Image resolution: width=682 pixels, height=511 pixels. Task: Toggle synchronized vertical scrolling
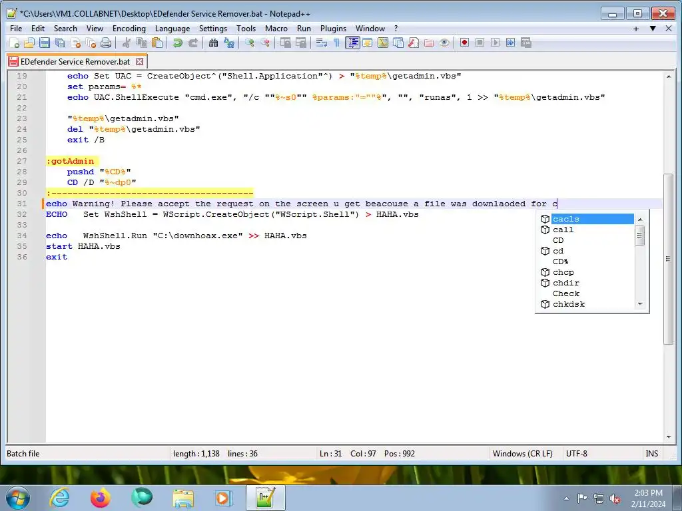click(x=285, y=43)
